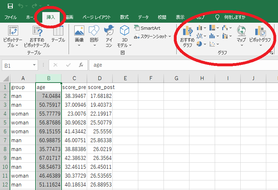Switch to the Data (データ) tab

[143, 17]
